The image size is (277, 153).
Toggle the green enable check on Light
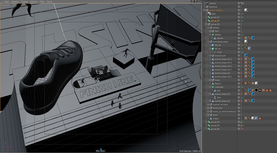point(243,14)
